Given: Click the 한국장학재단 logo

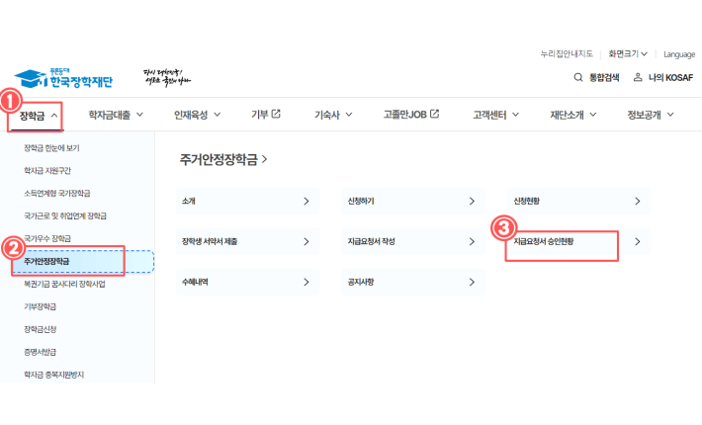Looking at the screenshot, I should point(63,79).
